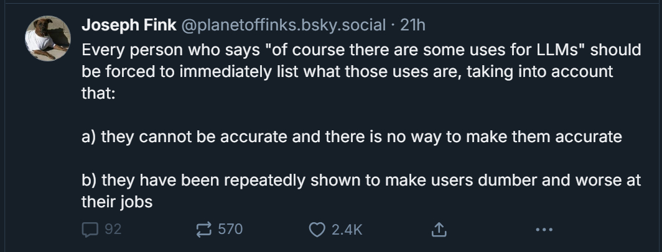Click the Joseph Fink display name
The height and width of the screenshot is (252, 662).
129,25
